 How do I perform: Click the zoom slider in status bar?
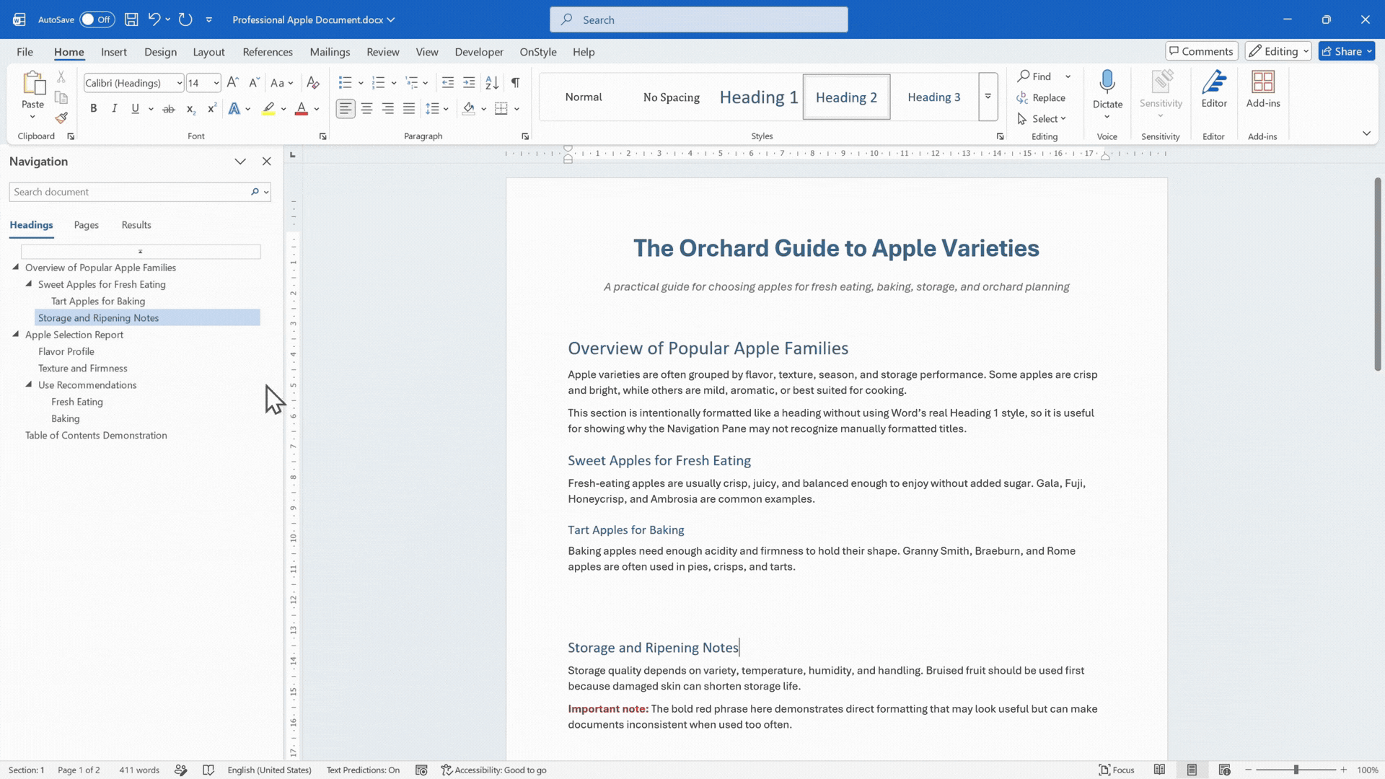click(x=1296, y=770)
